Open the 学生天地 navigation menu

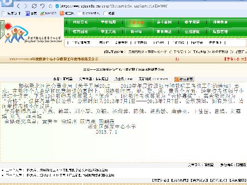(108, 32)
